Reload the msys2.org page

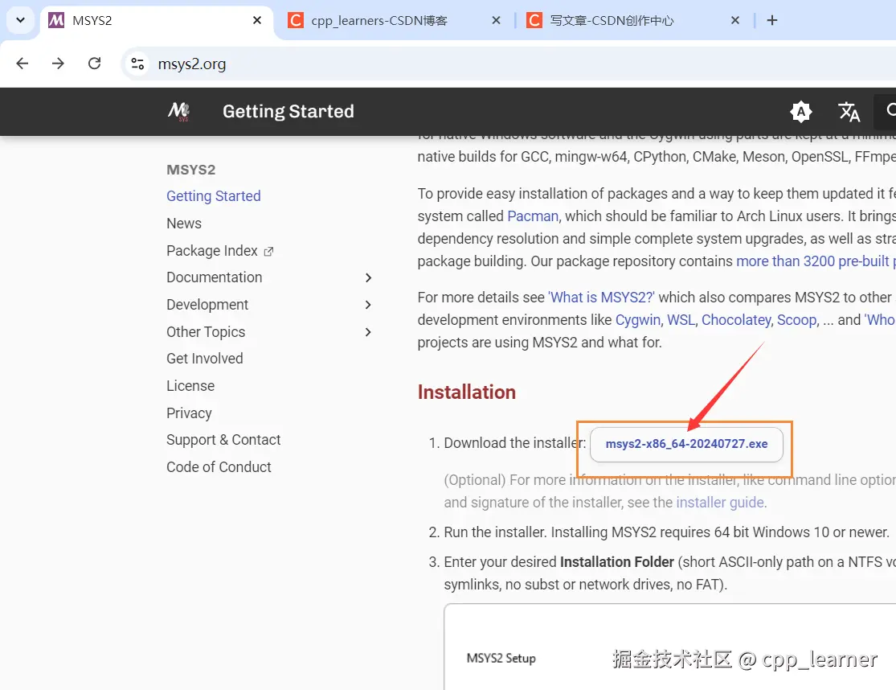tap(94, 64)
